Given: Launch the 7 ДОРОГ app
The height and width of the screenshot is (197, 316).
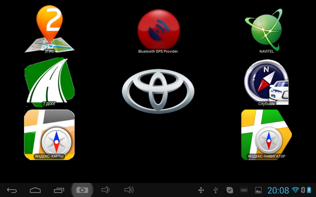Looking at the screenshot, I should point(49,82).
